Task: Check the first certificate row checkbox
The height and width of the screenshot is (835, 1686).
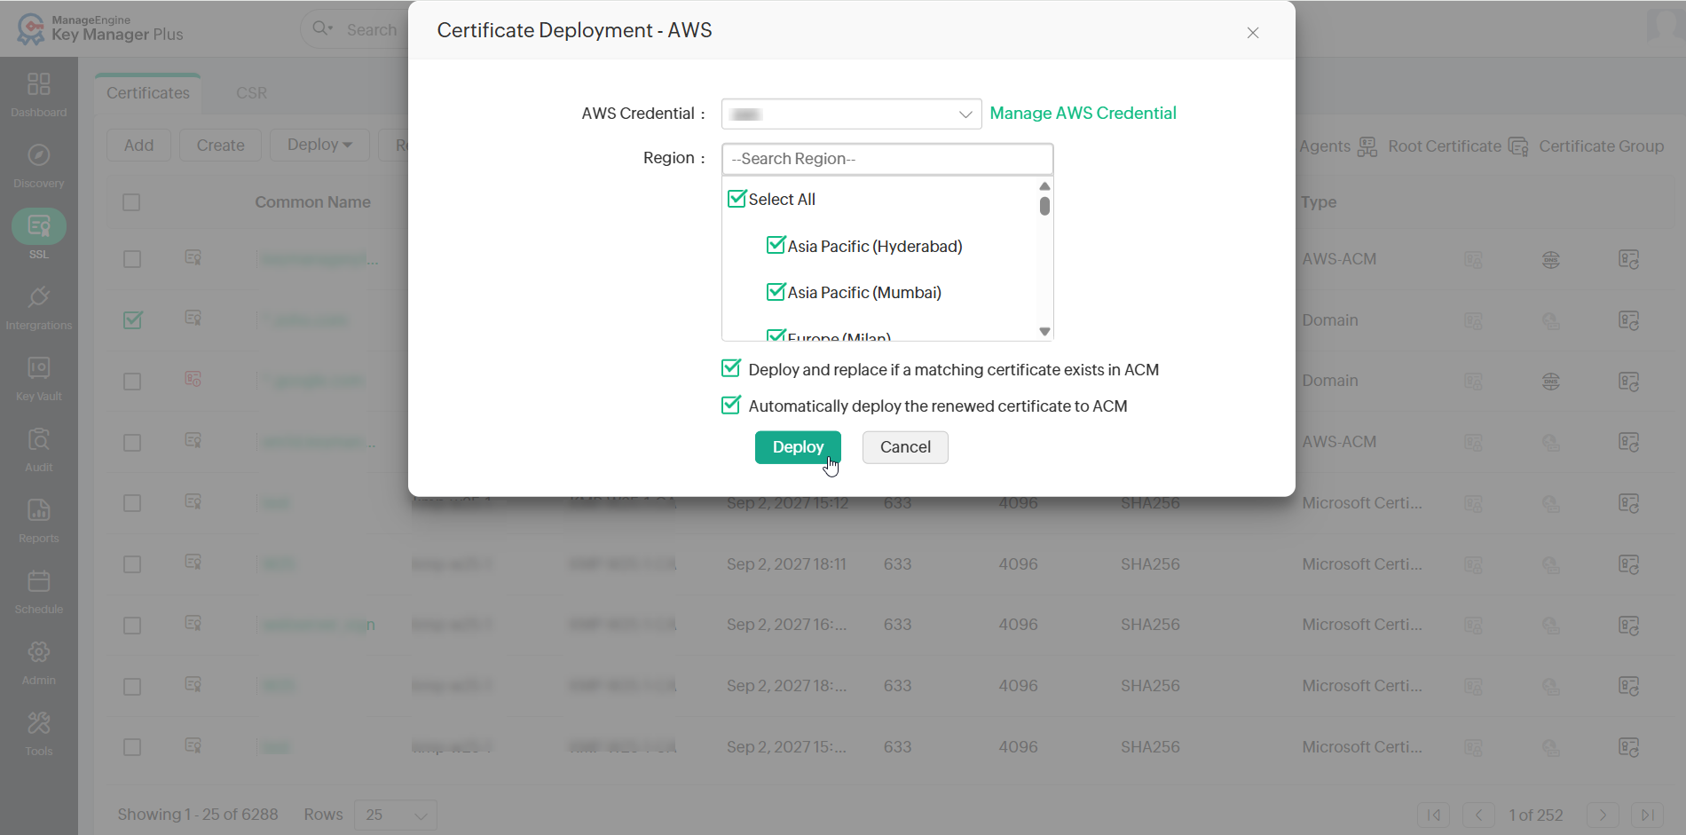Action: coord(132,259)
